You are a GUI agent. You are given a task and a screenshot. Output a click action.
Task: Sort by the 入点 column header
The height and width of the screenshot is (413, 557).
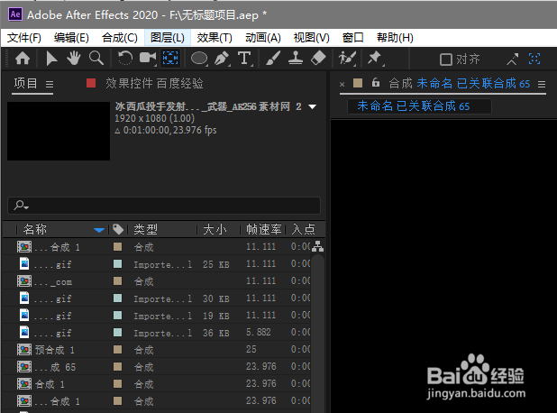pyautogui.click(x=303, y=229)
